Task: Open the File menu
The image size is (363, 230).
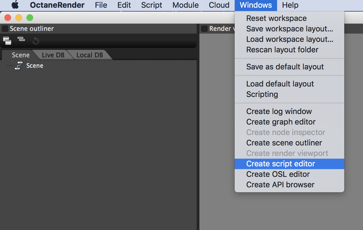Action: 101,5
